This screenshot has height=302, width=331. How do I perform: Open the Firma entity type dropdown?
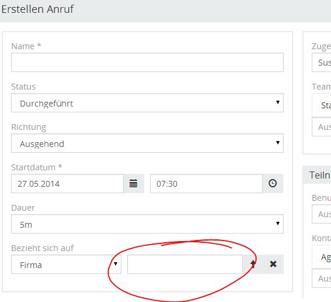pos(67,265)
